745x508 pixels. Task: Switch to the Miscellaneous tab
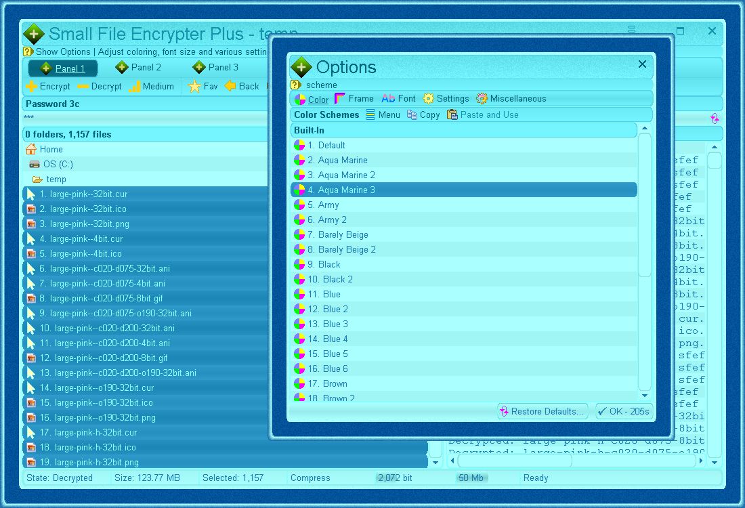tap(511, 99)
